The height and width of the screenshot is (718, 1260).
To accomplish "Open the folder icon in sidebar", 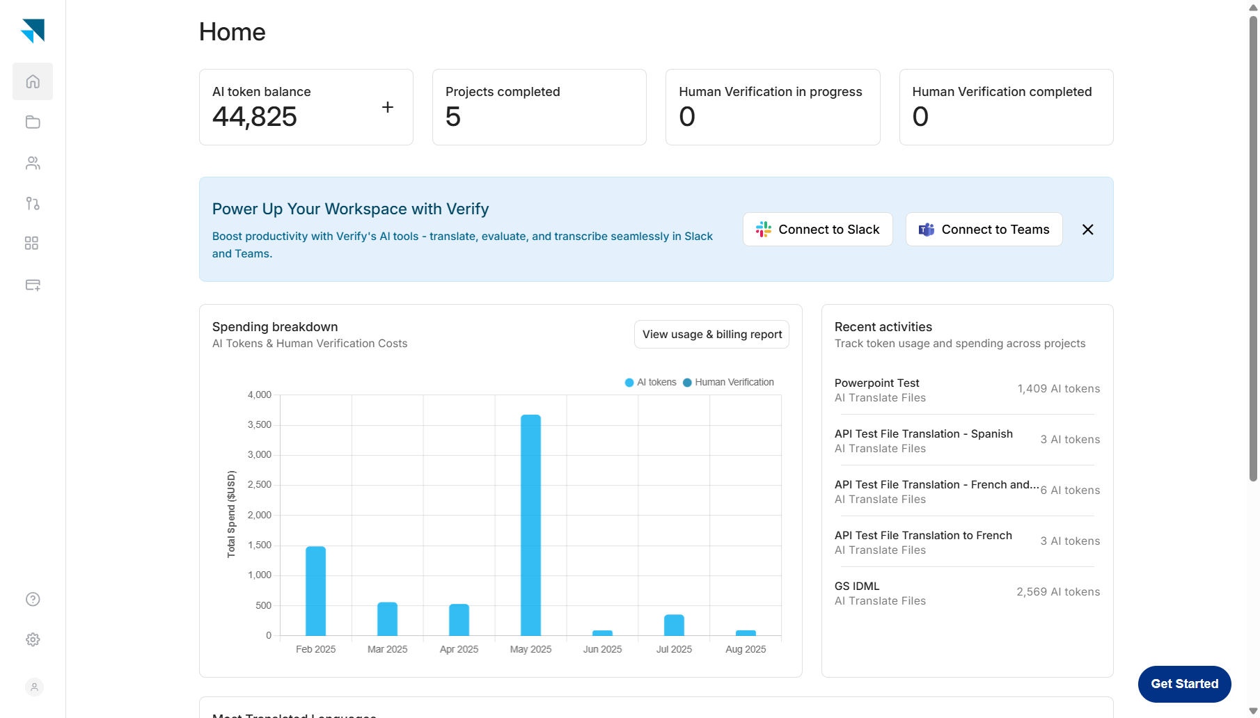I will (33, 122).
